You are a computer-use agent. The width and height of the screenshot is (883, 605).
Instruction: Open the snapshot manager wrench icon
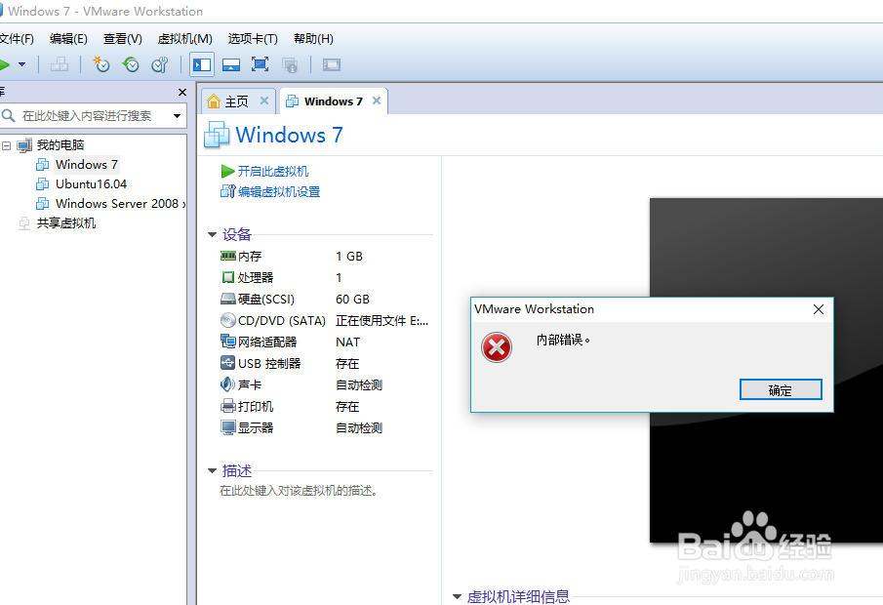(160, 64)
